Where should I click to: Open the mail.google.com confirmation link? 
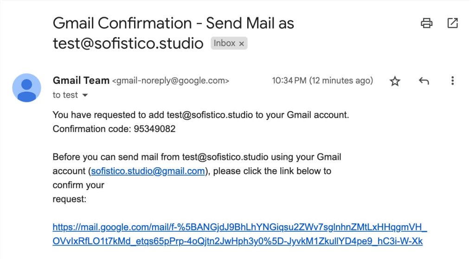point(239,234)
